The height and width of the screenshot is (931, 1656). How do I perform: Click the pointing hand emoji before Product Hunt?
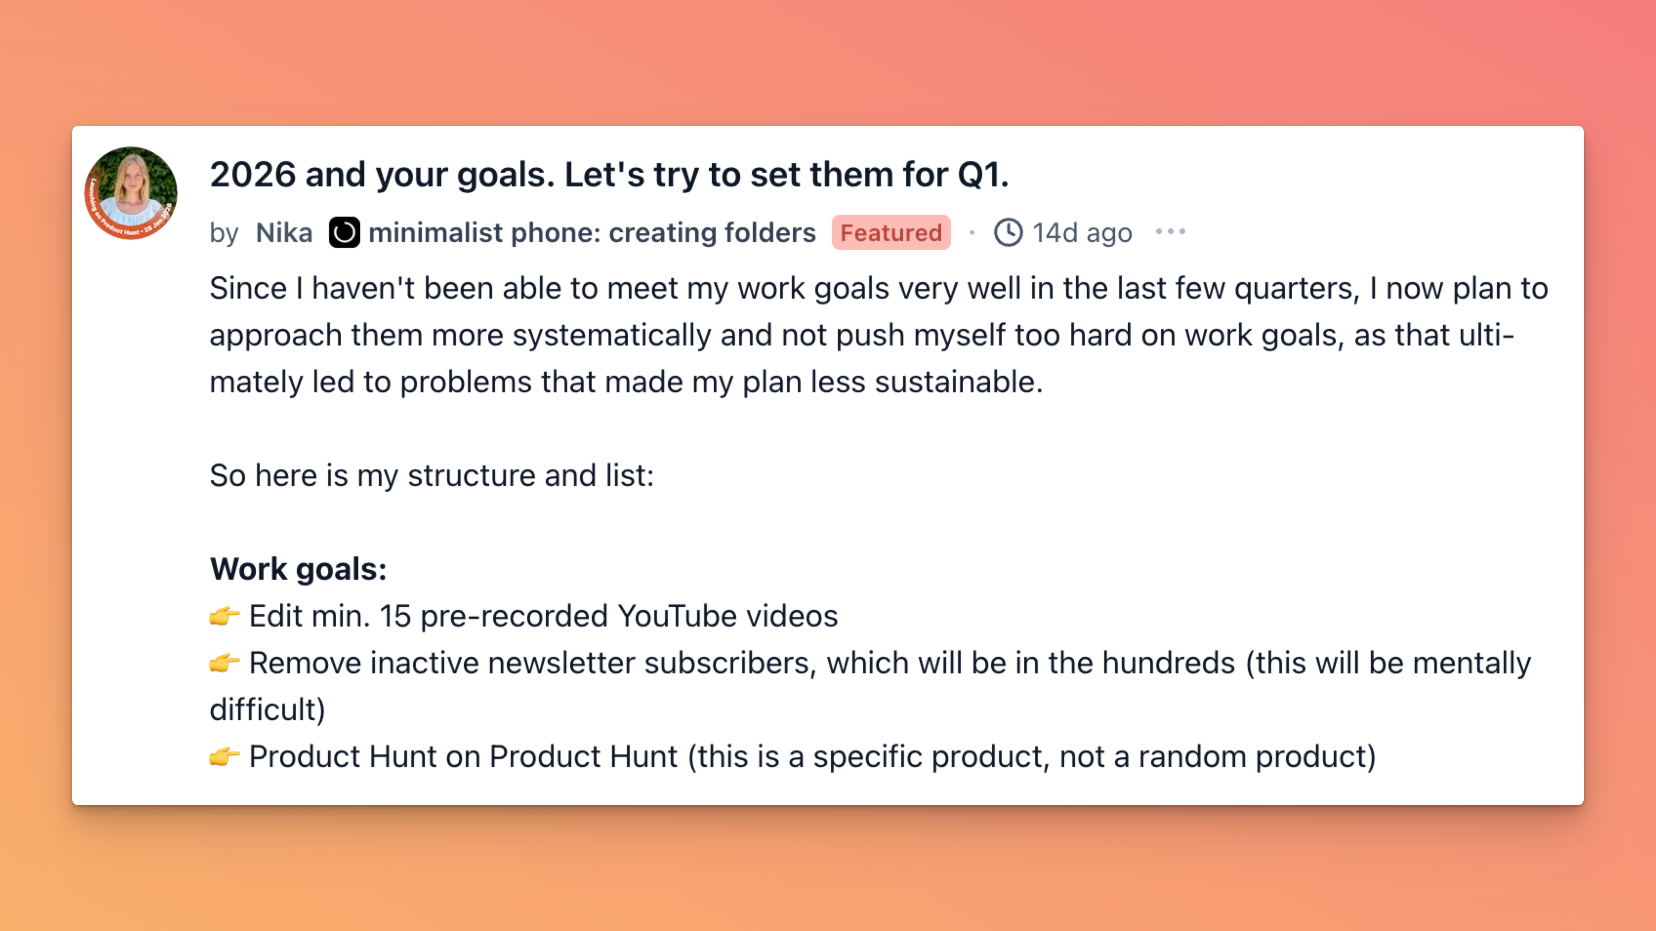click(x=225, y=757)
